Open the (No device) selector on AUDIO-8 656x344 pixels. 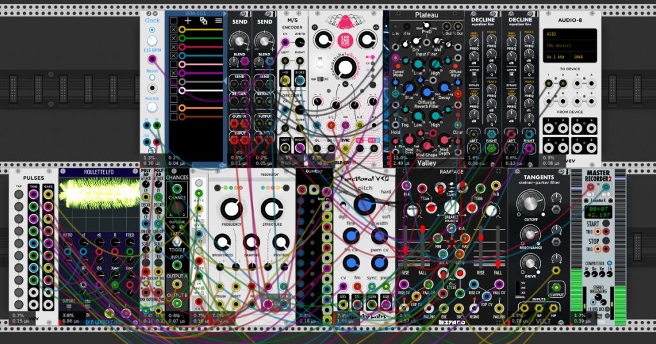pyautogui.click(x=570, y=45)
